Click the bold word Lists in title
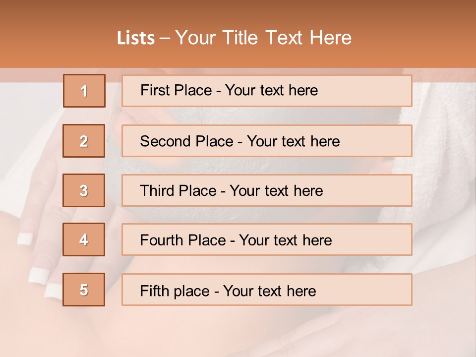 click(136, 38)
